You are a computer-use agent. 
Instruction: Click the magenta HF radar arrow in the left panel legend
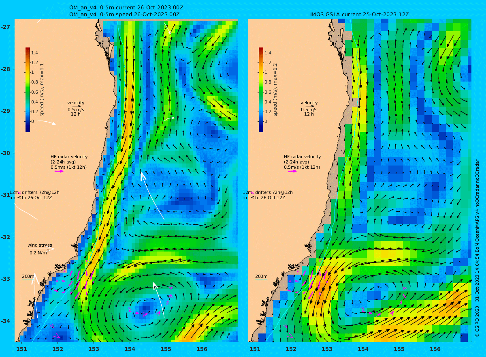(59, 171)
